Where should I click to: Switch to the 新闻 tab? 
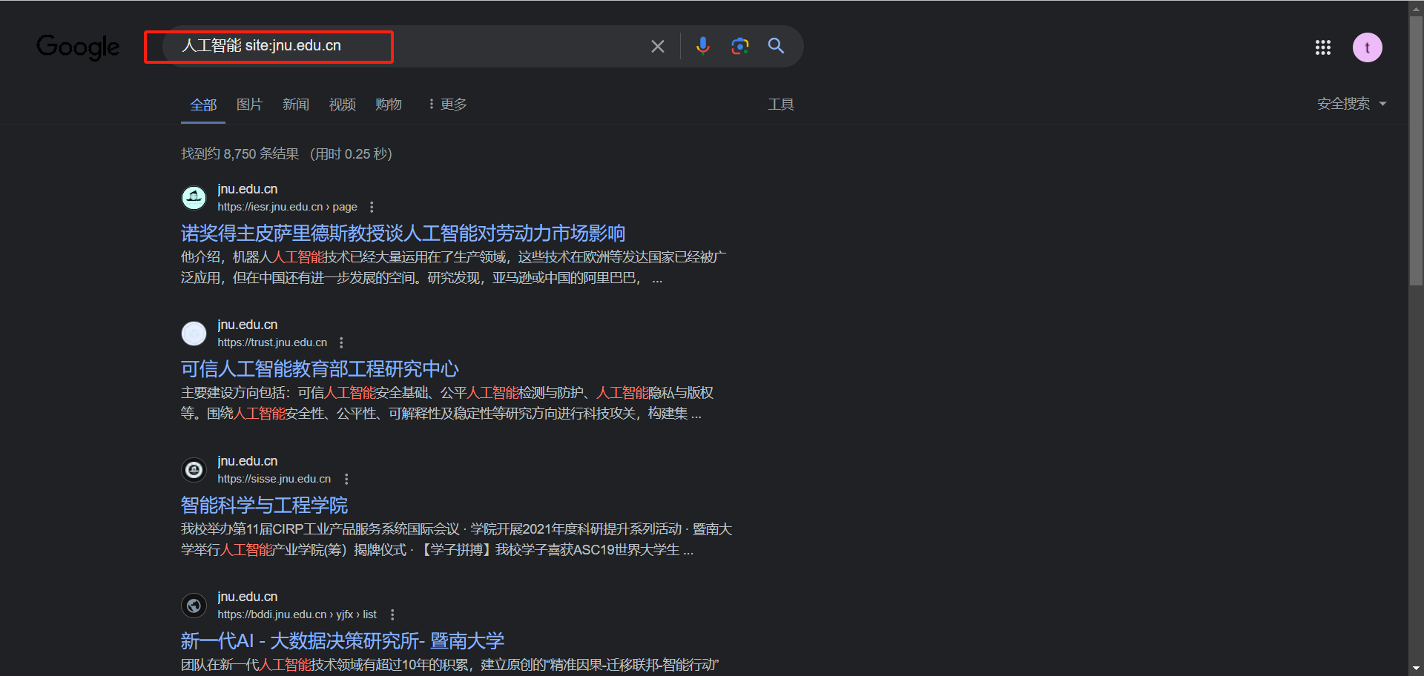point(296,105)
